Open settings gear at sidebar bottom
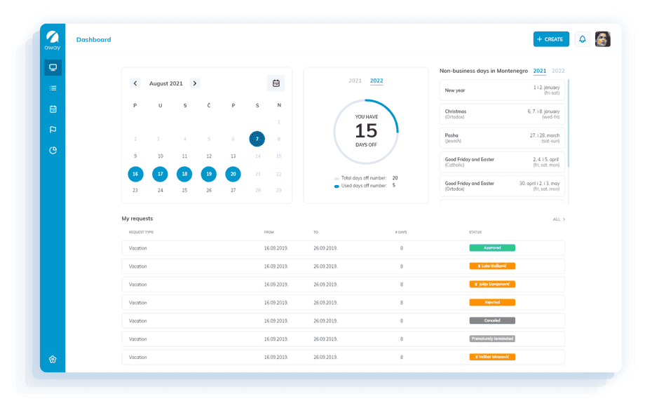This screenshot has height=408, width=645. [x=53, y=359]
